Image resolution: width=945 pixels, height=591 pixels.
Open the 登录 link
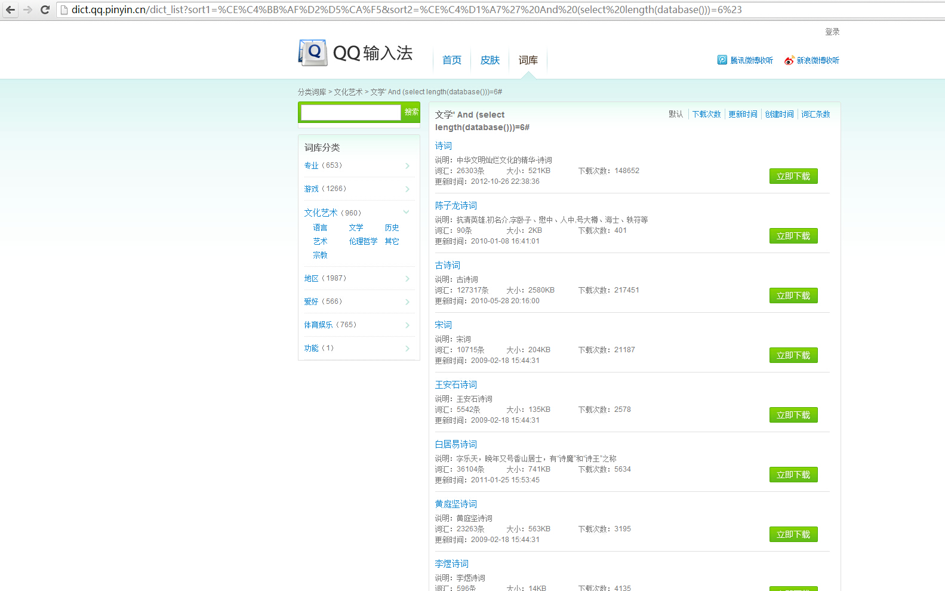point(832,32)
